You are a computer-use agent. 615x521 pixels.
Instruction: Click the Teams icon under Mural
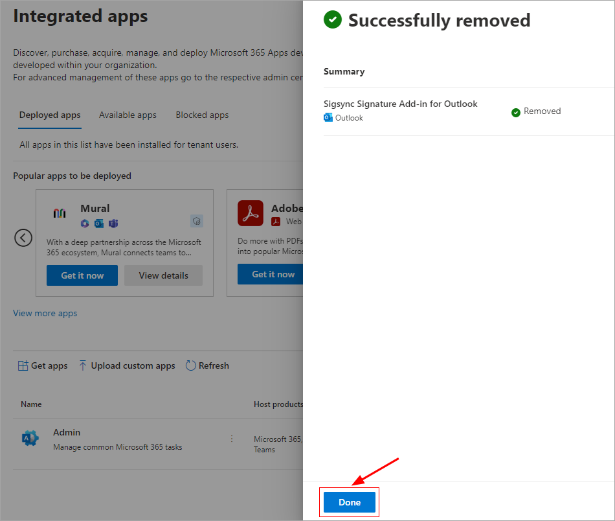point(113,223)
